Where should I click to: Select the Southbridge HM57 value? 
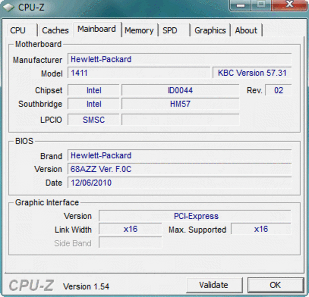(181, 103)
